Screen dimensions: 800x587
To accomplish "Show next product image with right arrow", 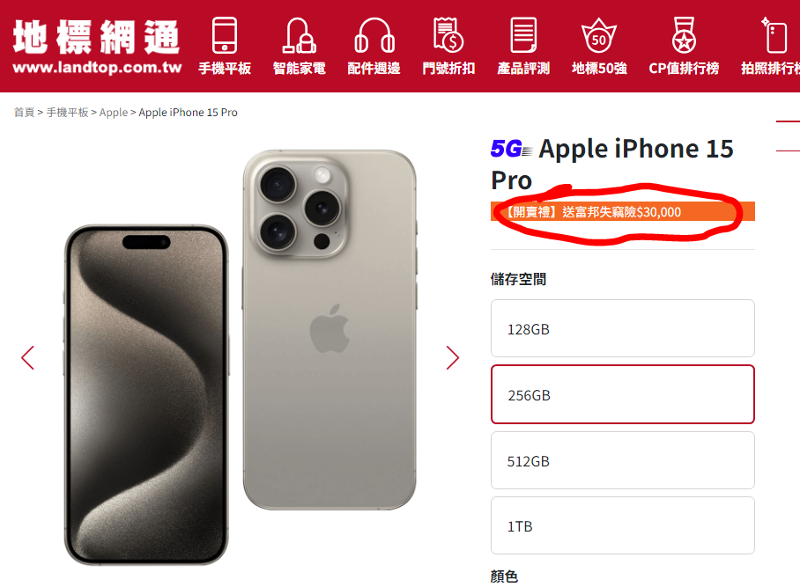I will [x=453, y=357].
